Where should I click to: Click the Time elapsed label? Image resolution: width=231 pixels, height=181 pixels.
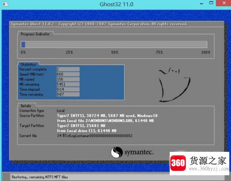29,89
